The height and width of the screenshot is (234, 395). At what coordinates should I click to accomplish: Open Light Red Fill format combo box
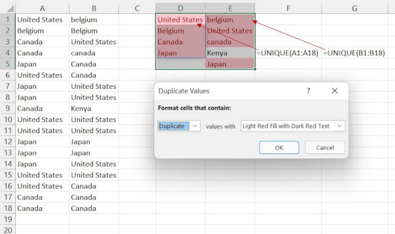[x=288, y=126]
